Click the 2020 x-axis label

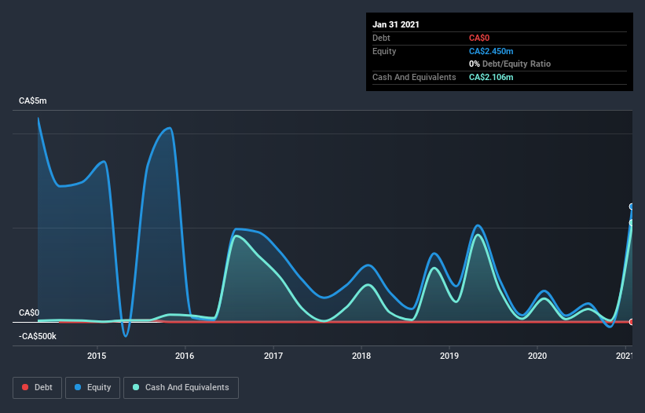537,356
